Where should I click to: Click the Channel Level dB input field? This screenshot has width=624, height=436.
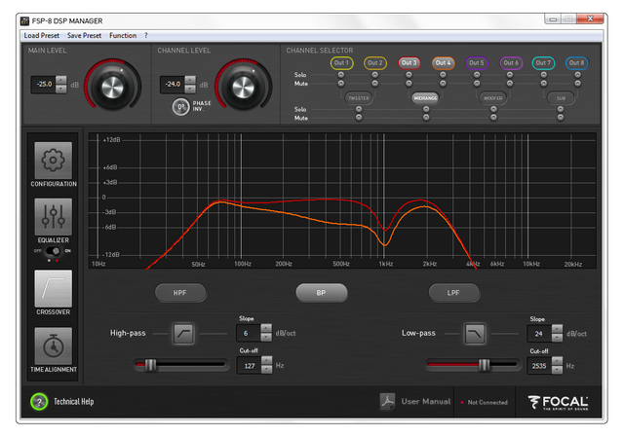point(173,85)
